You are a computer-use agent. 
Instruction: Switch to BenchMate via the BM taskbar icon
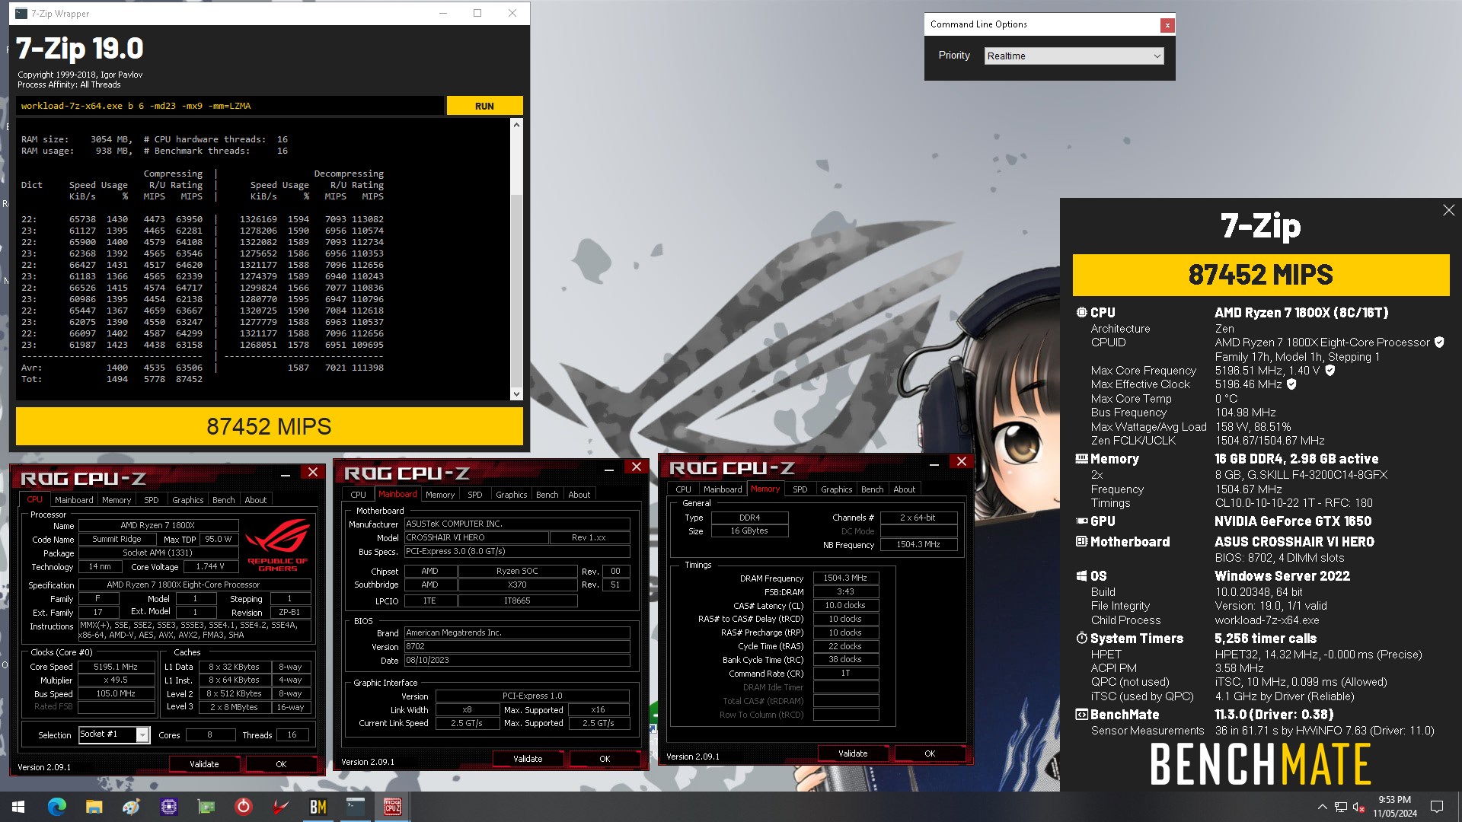(318, 807)
